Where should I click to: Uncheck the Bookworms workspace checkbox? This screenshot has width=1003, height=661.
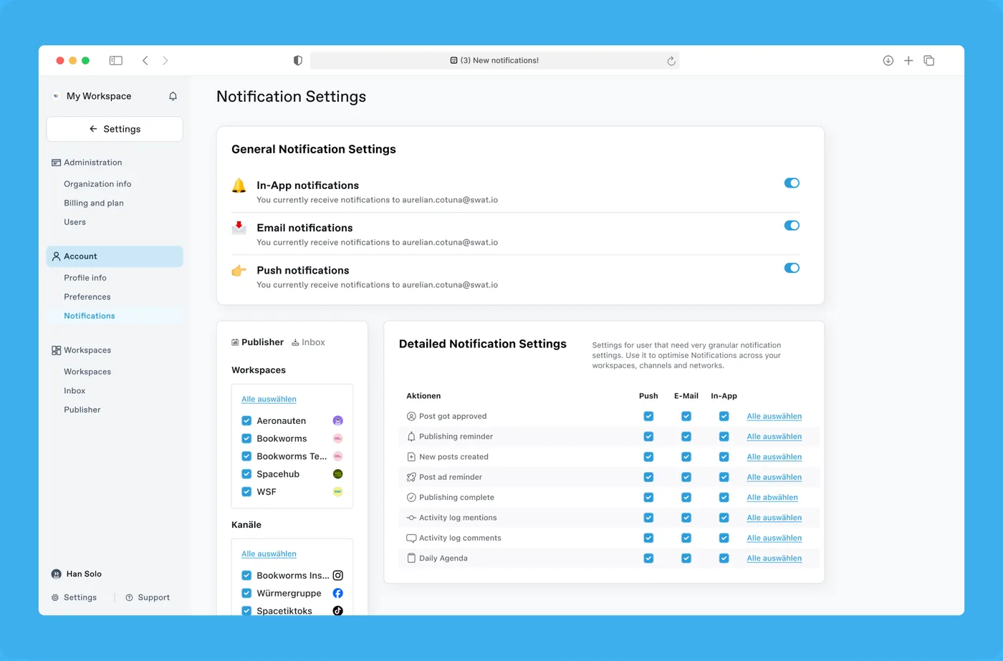click(x=246, y=439)
